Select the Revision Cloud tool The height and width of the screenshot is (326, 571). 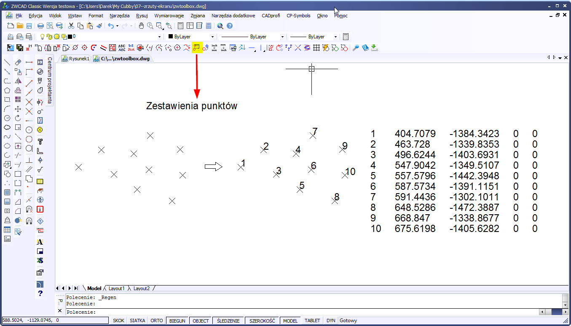tap(7, 127)
